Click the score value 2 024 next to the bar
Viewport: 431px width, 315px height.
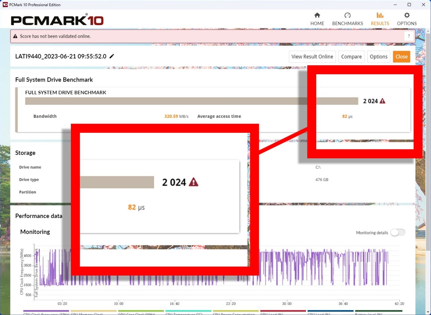(370, 101)
